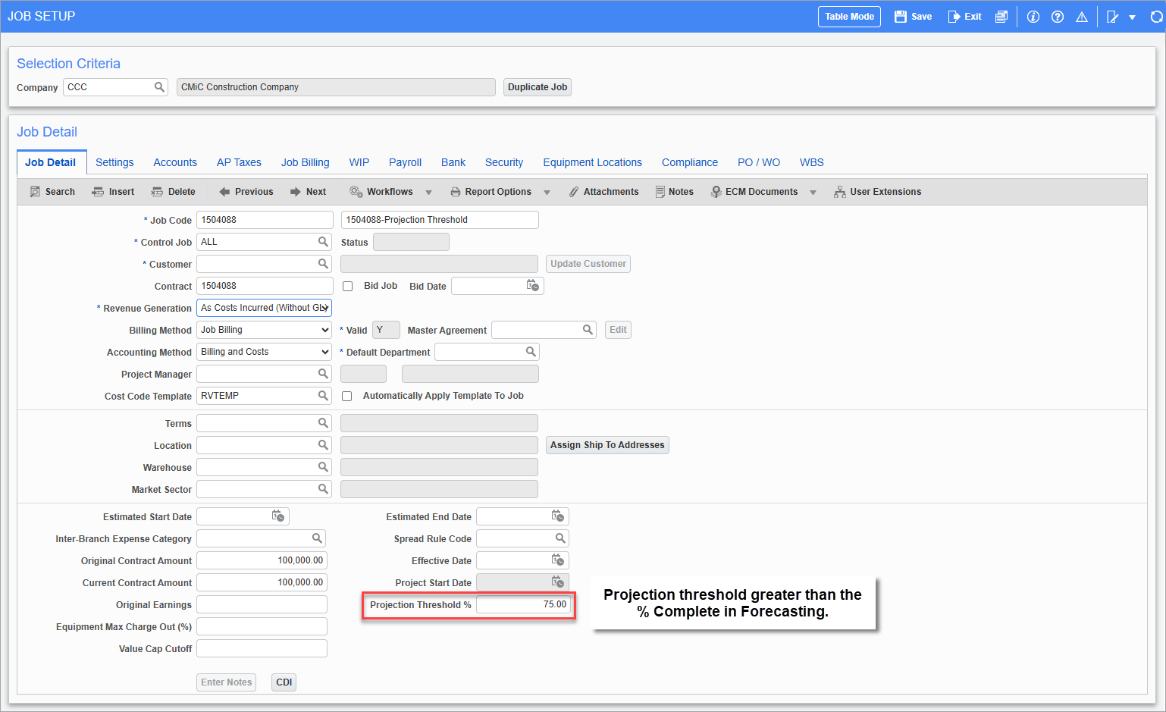The image size is (1166, 712).
Task: Expand ECM Documents dropdown arrow
Action: click(813, 193)
